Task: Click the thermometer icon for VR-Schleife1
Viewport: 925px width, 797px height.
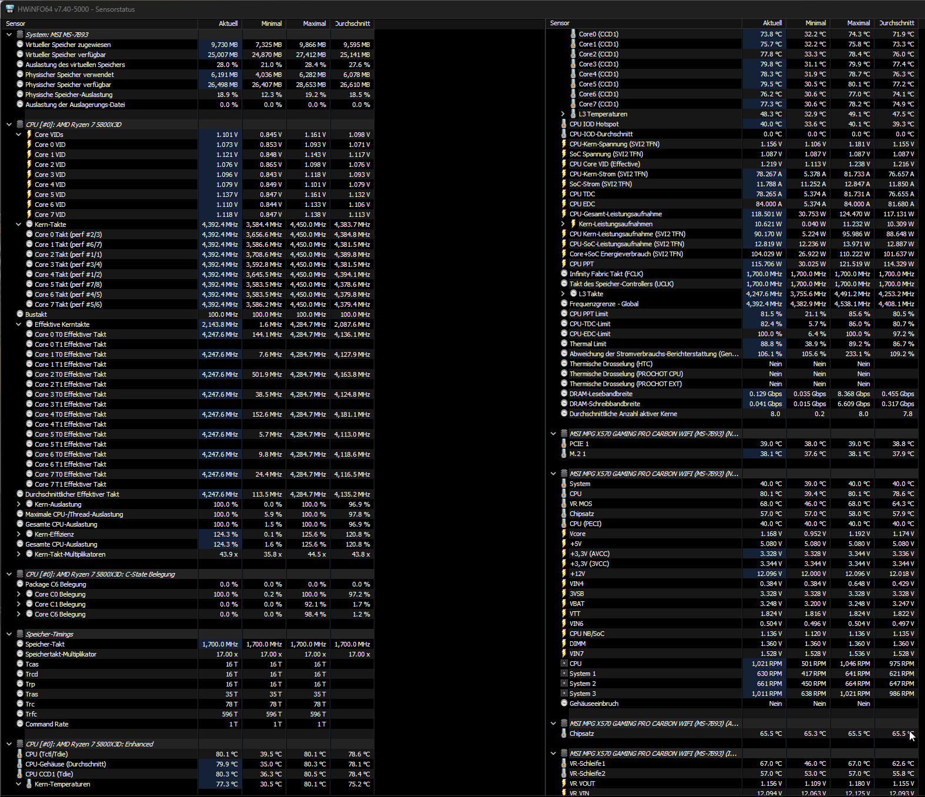Action: (x=564, y=763)
